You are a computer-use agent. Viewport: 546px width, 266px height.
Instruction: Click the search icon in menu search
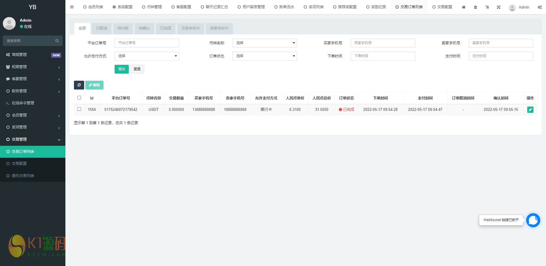[x=57, y=41]
